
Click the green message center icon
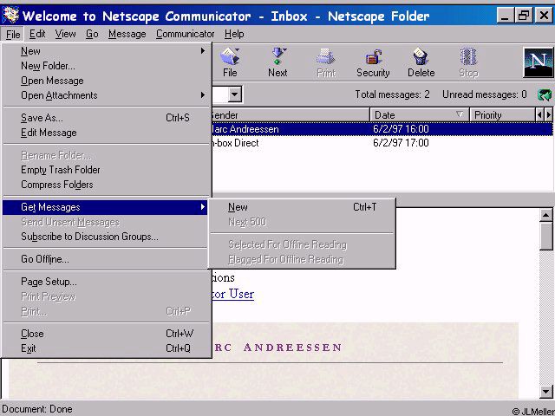[545, 94]
